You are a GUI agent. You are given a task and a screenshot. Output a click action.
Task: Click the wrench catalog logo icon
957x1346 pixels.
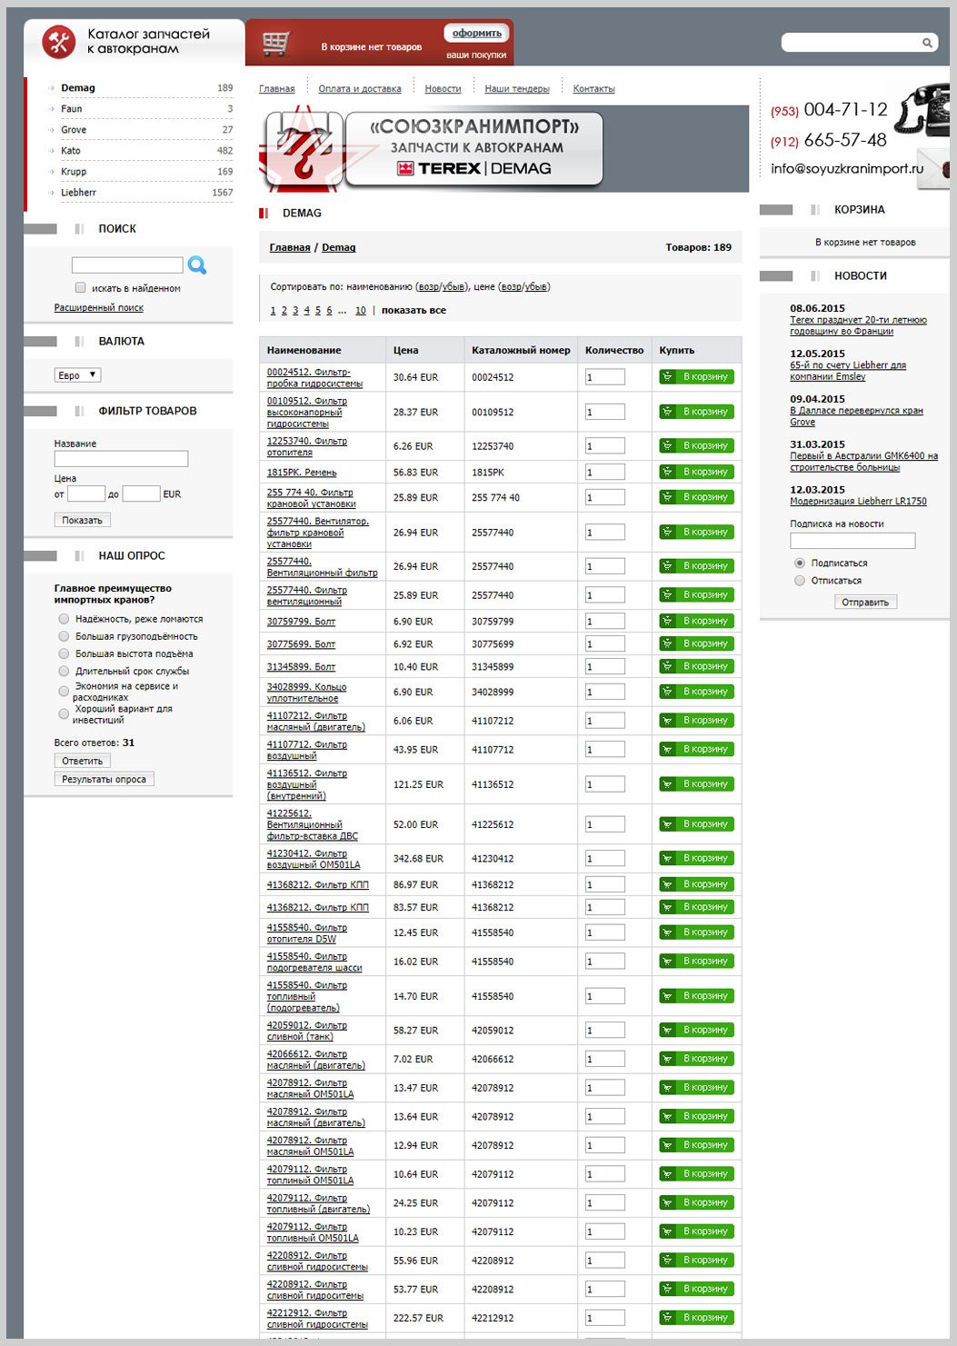tap(59, 42)
